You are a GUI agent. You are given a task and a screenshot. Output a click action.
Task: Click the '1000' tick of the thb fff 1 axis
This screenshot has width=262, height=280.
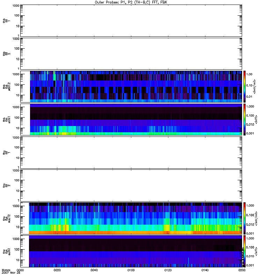tap(16, 6)
